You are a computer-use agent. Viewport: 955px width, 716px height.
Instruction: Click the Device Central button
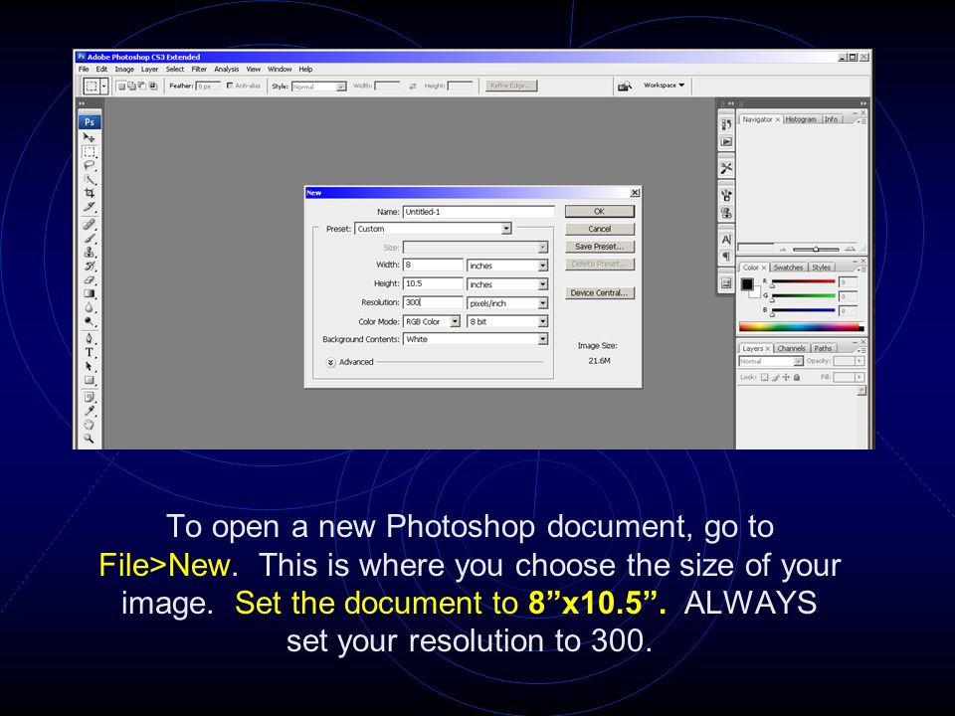(x=599, y=292)
